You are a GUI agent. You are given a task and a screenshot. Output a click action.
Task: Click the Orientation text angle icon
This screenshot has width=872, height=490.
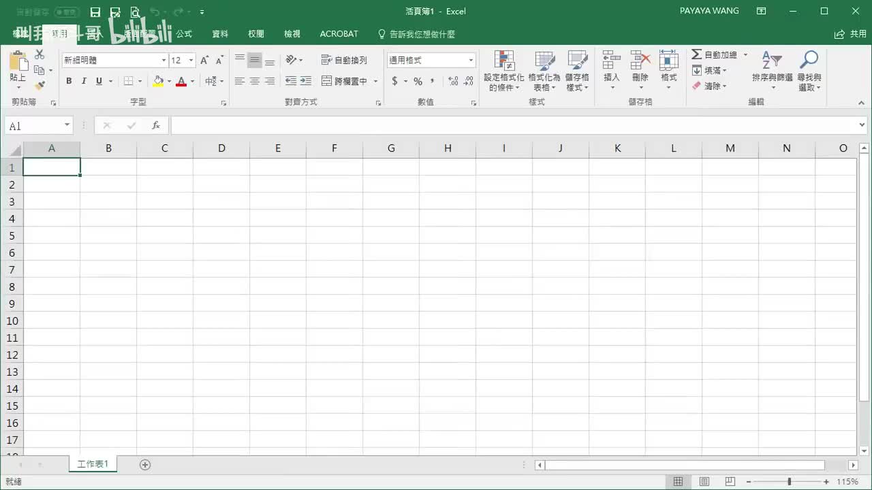tap(291, 60)
